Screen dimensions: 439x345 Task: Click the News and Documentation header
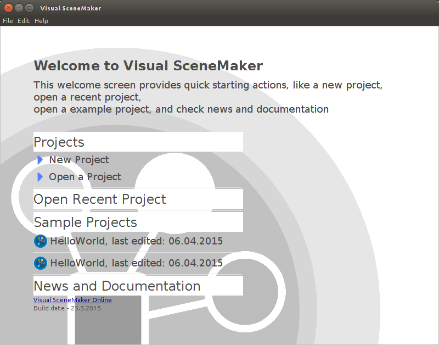coord(138,286)
